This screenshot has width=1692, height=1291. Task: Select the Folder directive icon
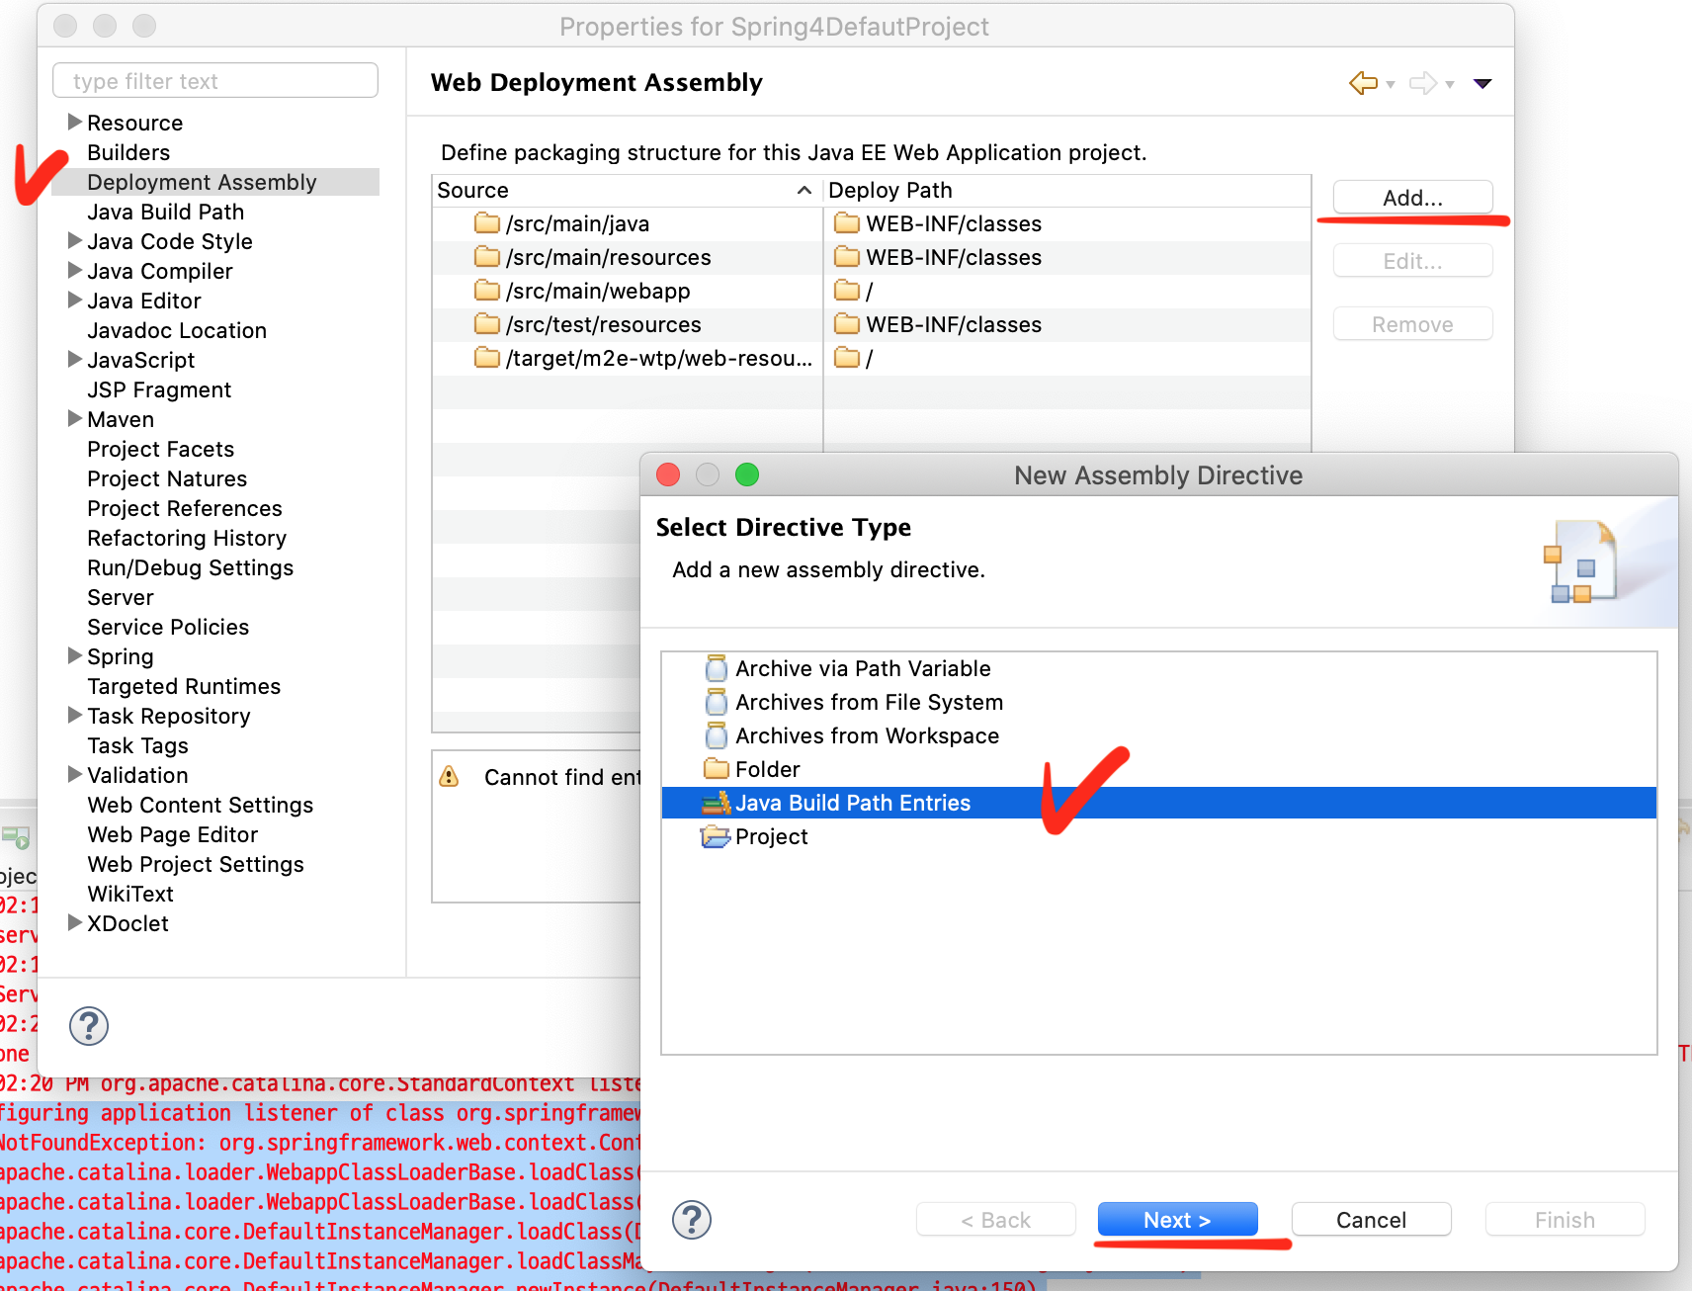tap(717, 769)
